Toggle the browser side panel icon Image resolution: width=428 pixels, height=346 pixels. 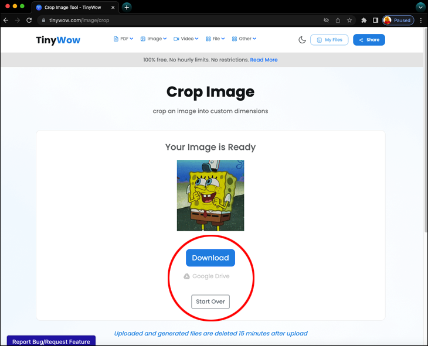(376, 20)
